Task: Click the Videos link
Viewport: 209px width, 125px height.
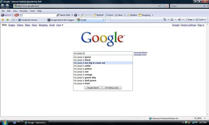Action: pyautogui.click(x=20, y=25)
